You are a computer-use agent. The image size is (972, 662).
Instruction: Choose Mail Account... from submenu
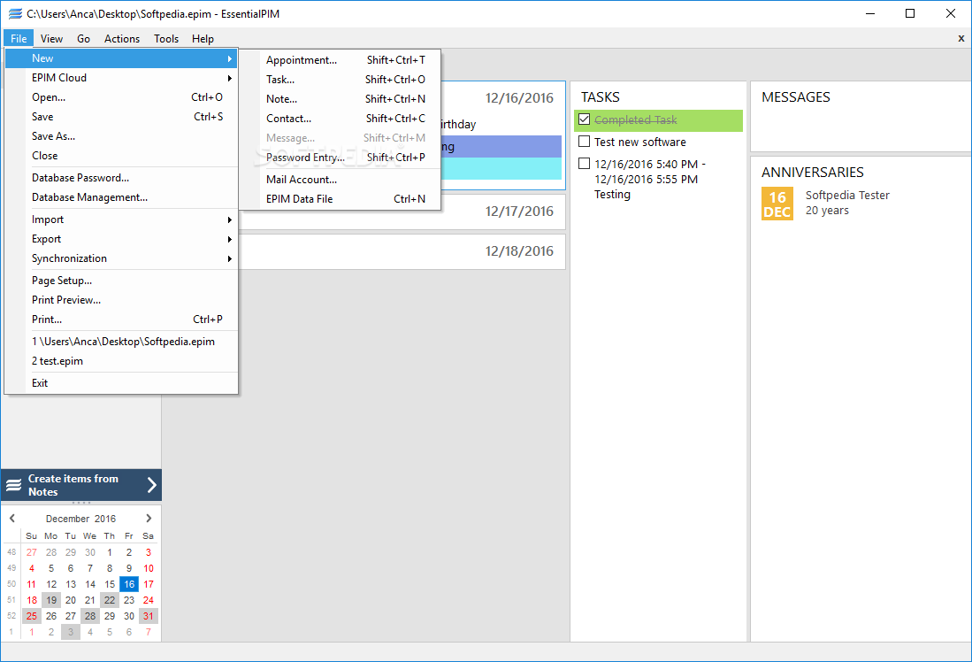(341, 180)
